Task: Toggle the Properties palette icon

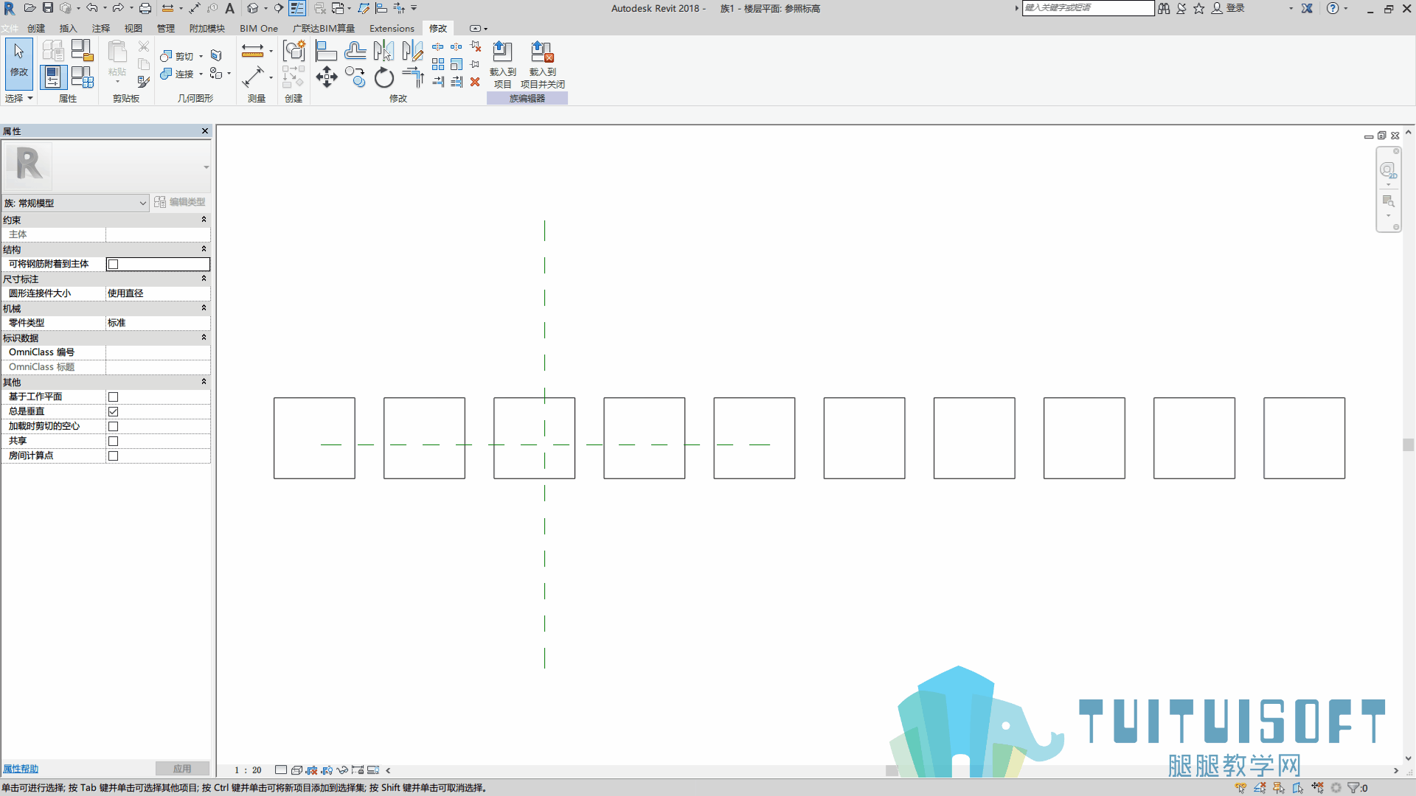Action: [53, 77]
